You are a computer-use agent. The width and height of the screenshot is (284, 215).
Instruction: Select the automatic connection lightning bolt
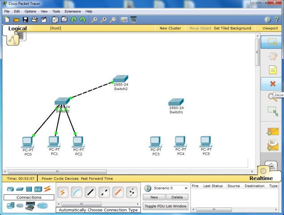pyautogui.click(x=62, y=192)
